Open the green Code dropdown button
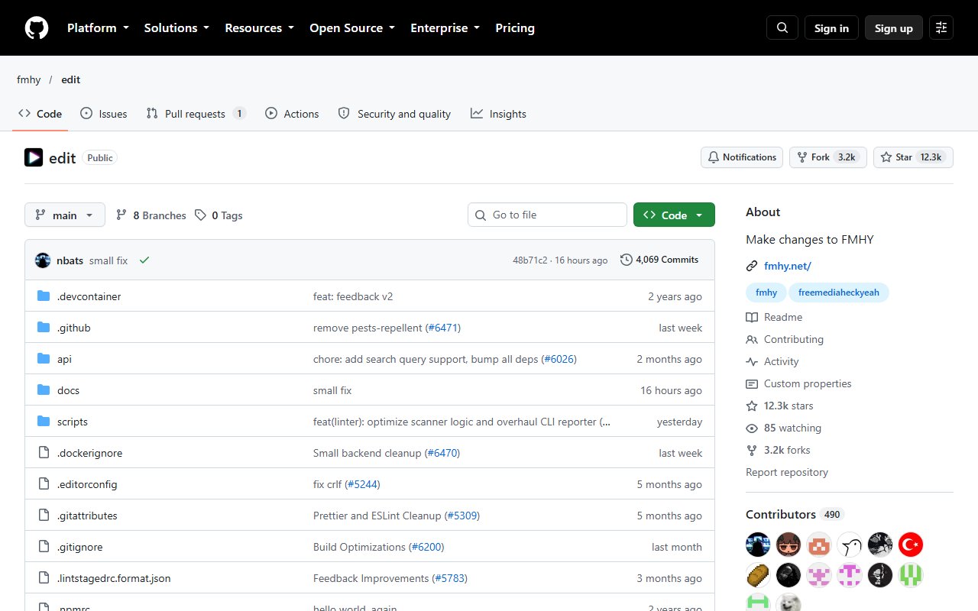This screenshot has width=978, height=611. click(x=674, y=215)
